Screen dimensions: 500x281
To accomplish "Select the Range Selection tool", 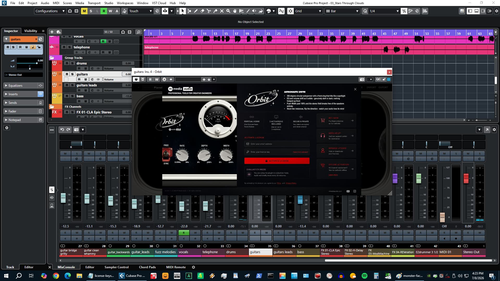I will [189, 11].
